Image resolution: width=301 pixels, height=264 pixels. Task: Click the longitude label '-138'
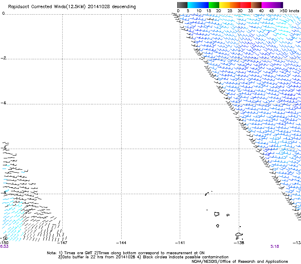[239, 243]
